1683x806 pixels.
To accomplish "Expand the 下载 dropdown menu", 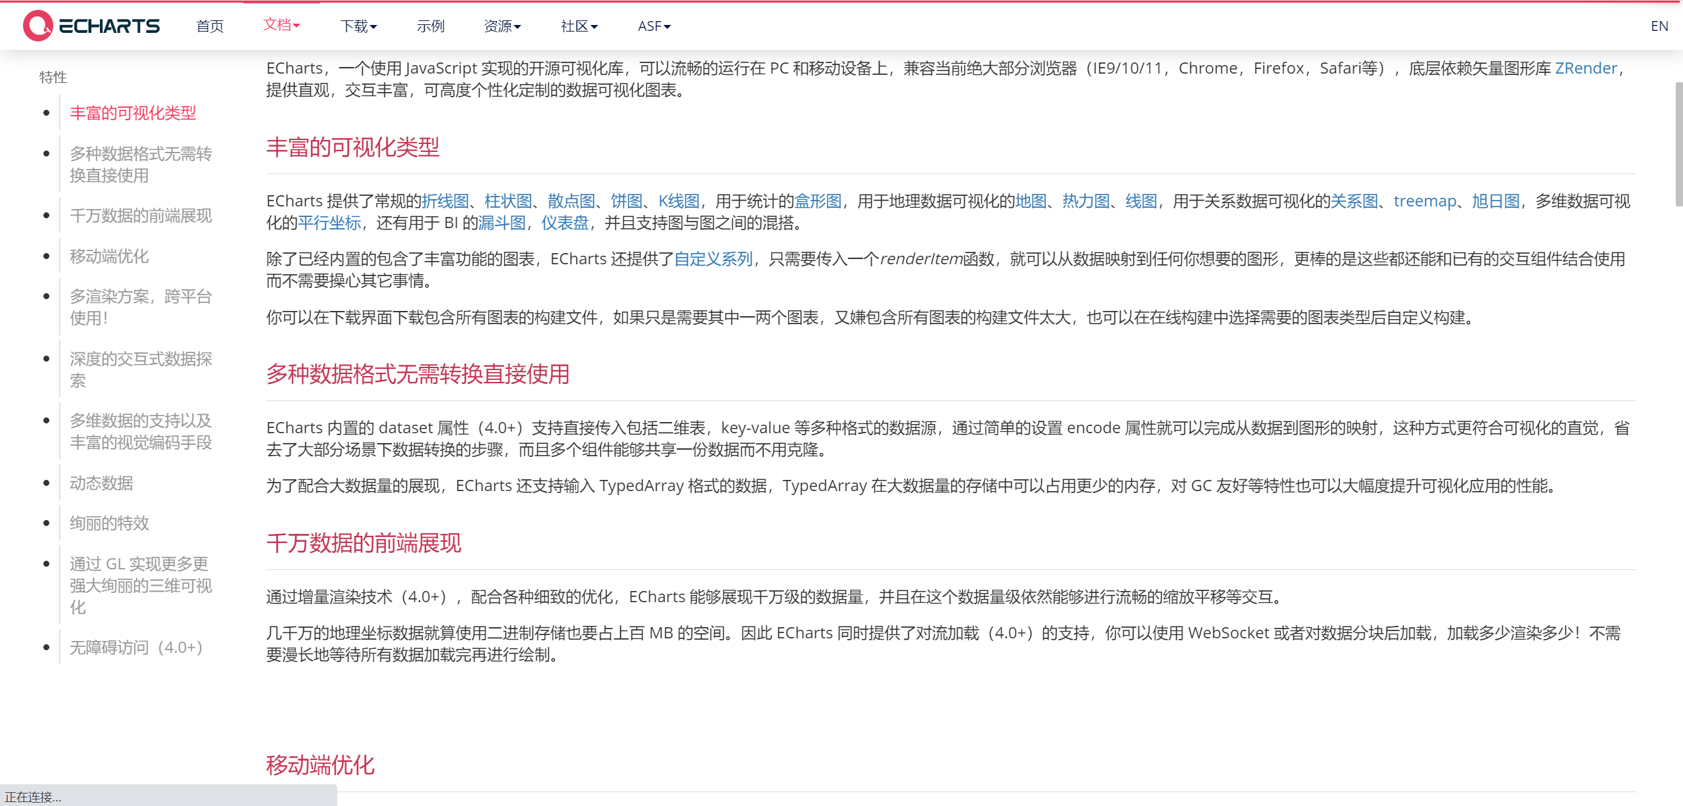I will 358,26.
